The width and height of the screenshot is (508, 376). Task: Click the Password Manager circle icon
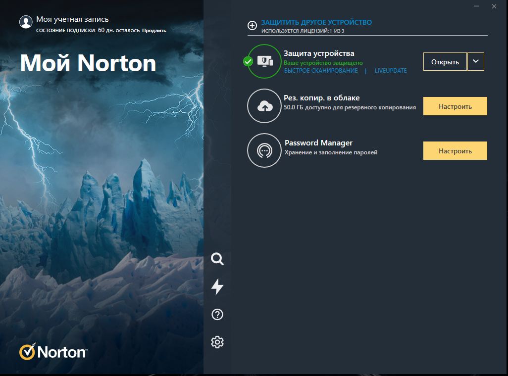pos(264,150)
